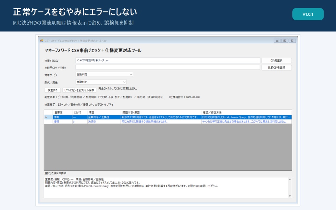Click UTF-8コピーを別ファイル保存 button

pos(79,90)
